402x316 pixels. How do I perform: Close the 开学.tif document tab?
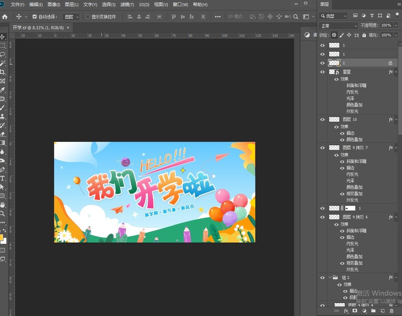[x=68, y=28]
